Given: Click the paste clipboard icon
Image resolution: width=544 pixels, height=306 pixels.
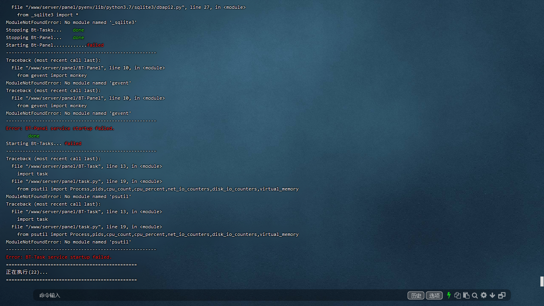Looking at the screenshot, I should coord(466,295).
